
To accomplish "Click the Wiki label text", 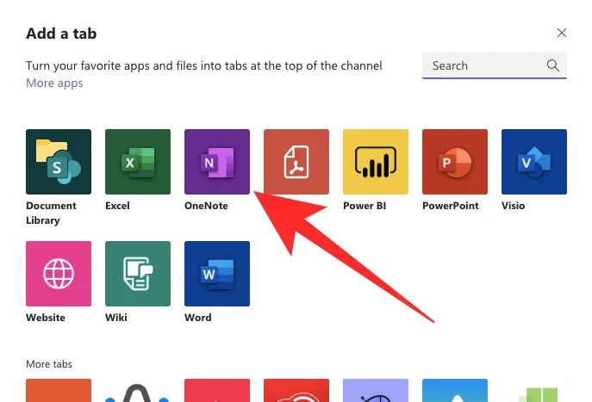I will pos(116,318).
